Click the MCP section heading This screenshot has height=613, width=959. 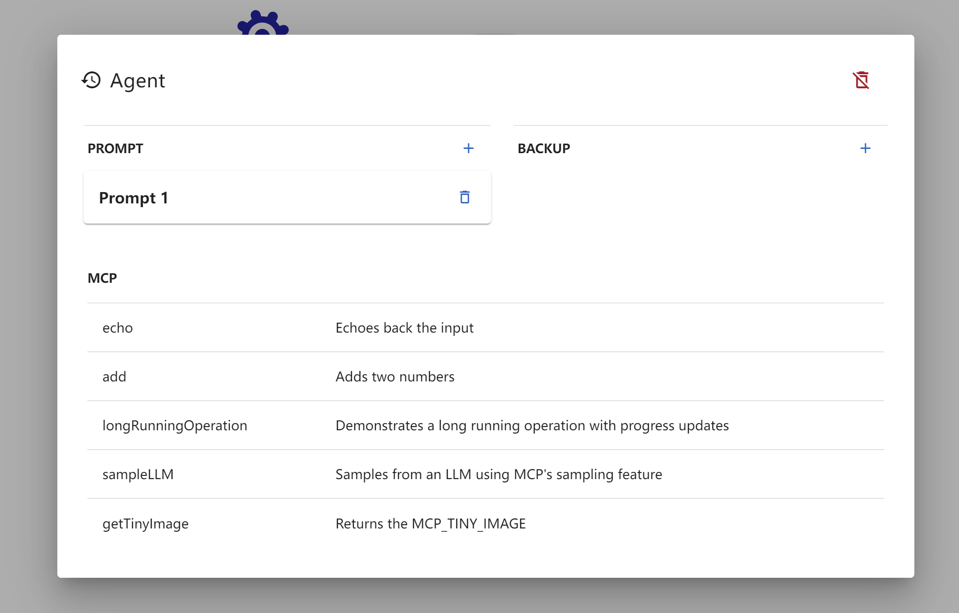click(102, 278)
